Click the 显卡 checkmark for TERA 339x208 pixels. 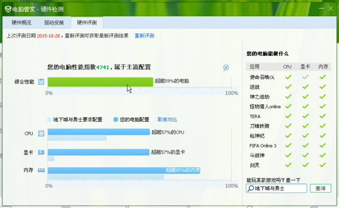[305, 116]
